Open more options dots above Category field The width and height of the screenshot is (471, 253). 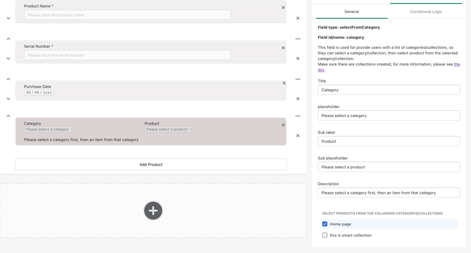(x=298, y=116)
